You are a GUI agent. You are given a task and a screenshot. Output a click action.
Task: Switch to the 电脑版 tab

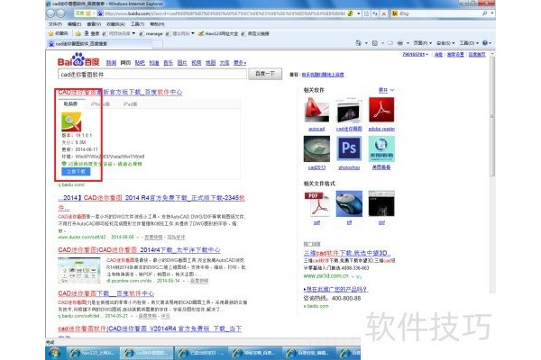pyautogui.click(x=70, y=103)
